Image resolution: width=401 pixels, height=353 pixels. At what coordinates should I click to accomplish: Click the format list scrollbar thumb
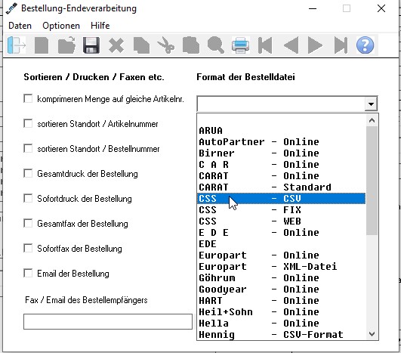tap(372, 181)
